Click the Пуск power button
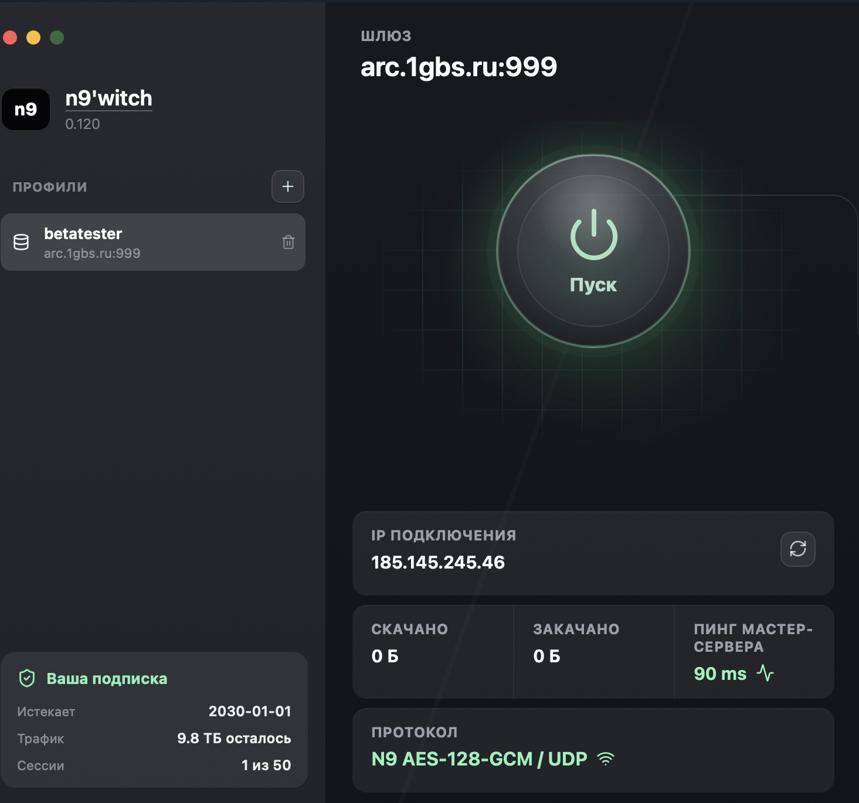Viewport: 859px width, 803px height. [593, 251]
